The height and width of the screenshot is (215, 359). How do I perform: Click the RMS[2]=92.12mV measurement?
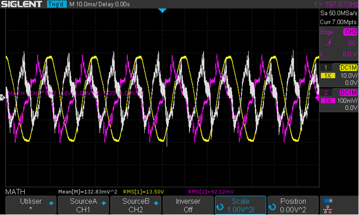(x=211, y=192)
